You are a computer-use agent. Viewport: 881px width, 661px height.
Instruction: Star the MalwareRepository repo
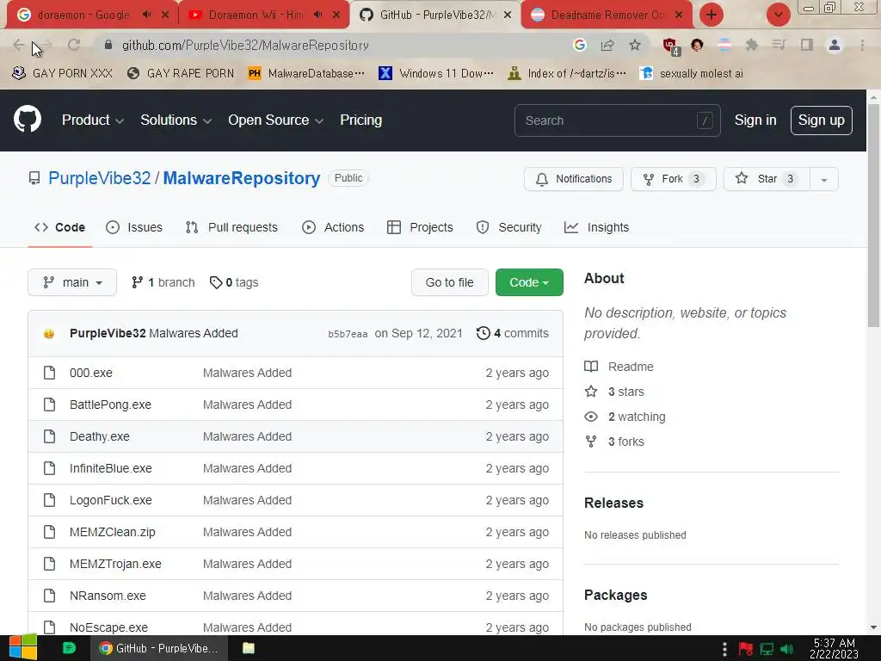767,179
